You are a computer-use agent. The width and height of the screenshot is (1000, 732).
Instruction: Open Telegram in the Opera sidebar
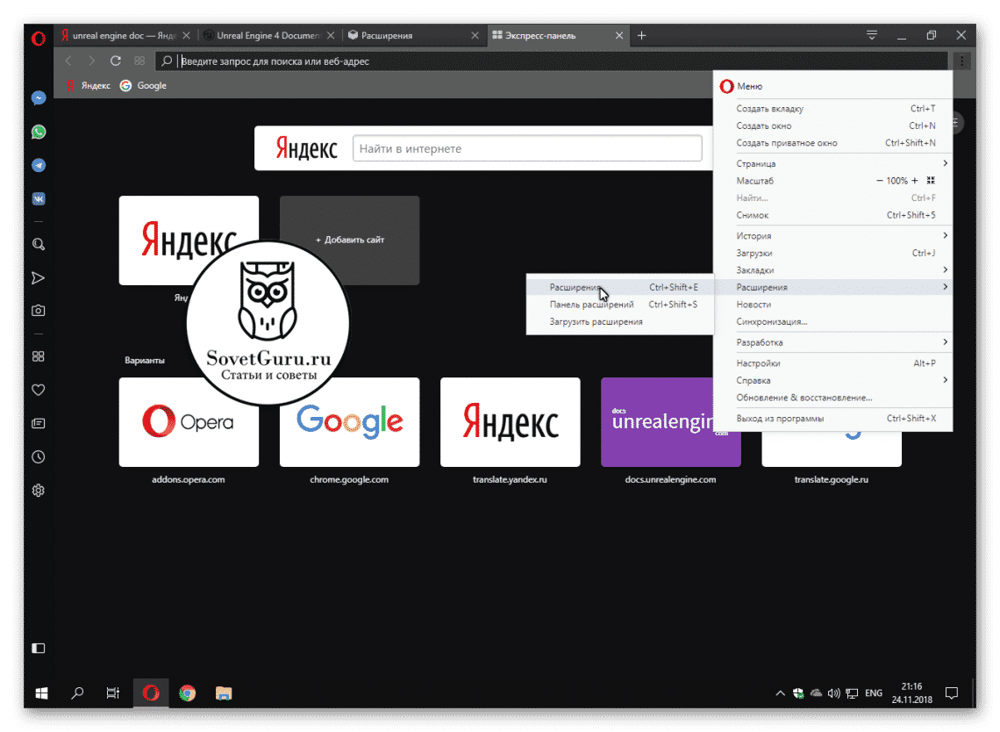[39, 165]
